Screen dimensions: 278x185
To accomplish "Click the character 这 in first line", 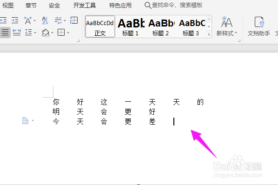I will point(104,102).
